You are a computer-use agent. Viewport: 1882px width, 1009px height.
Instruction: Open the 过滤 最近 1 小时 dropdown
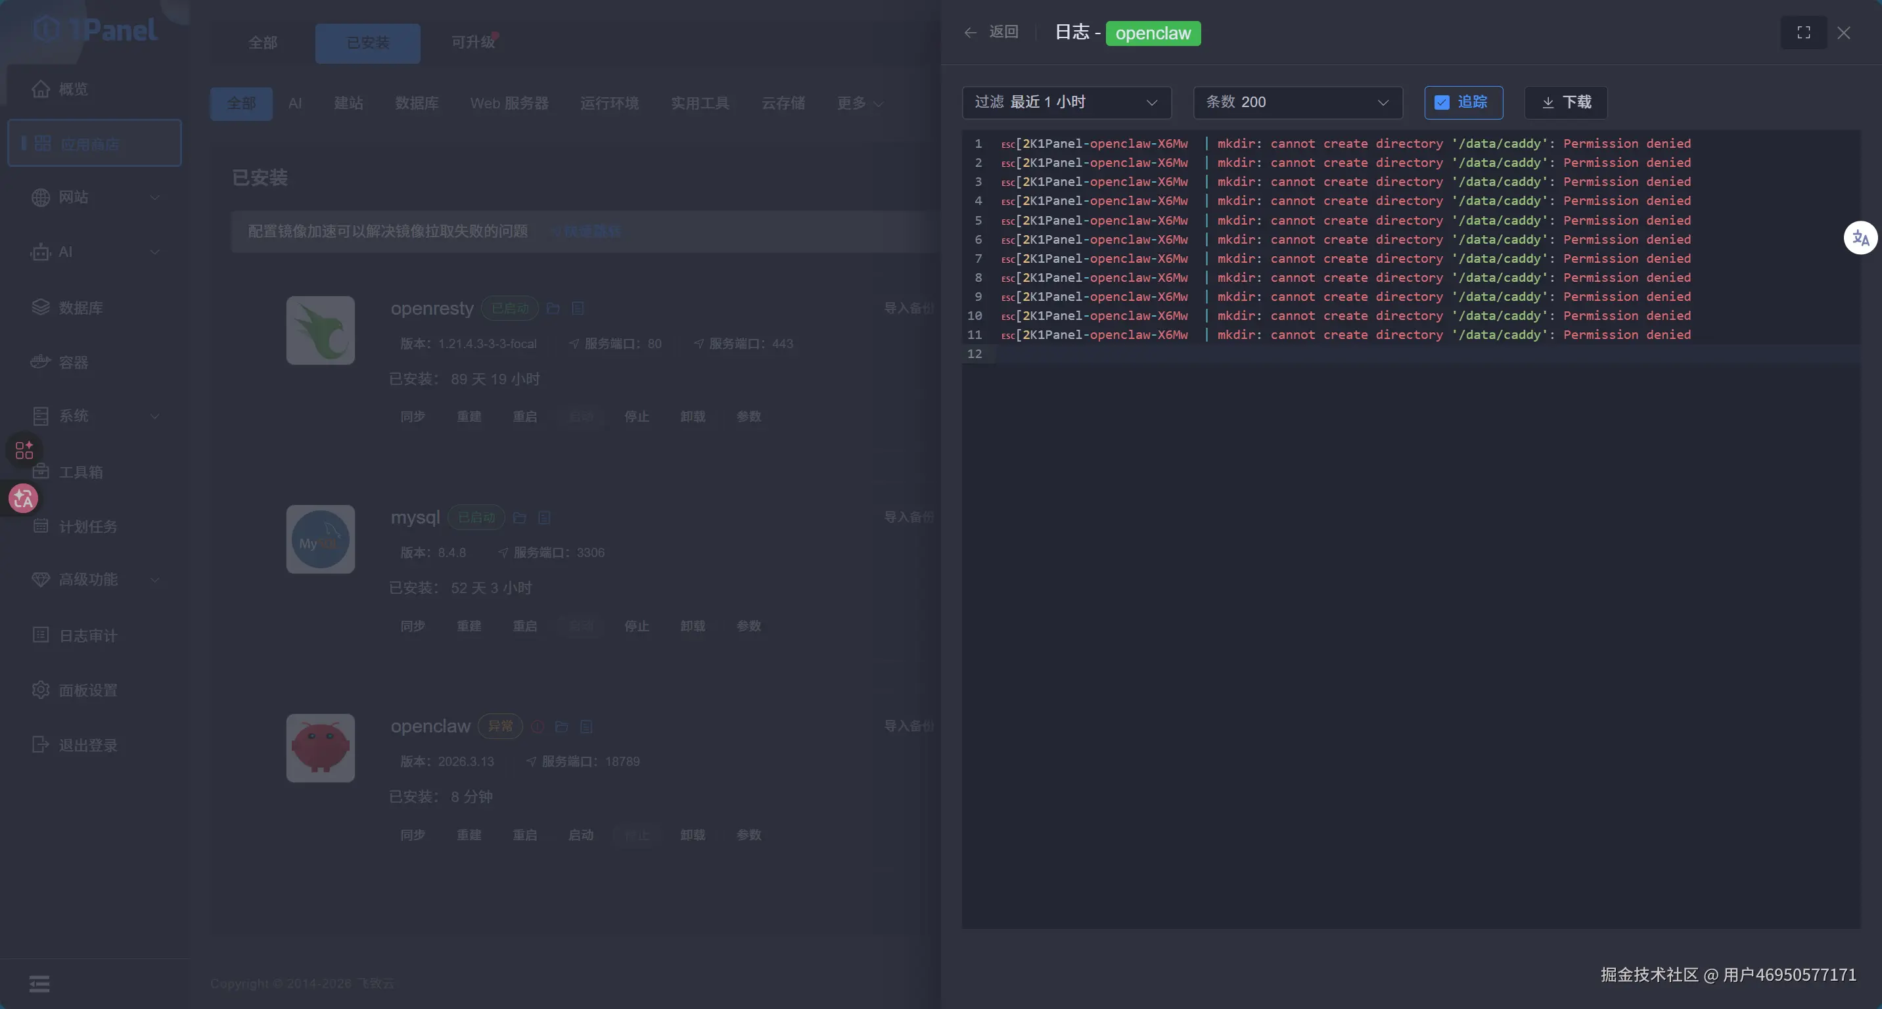tap(1066, 102)
